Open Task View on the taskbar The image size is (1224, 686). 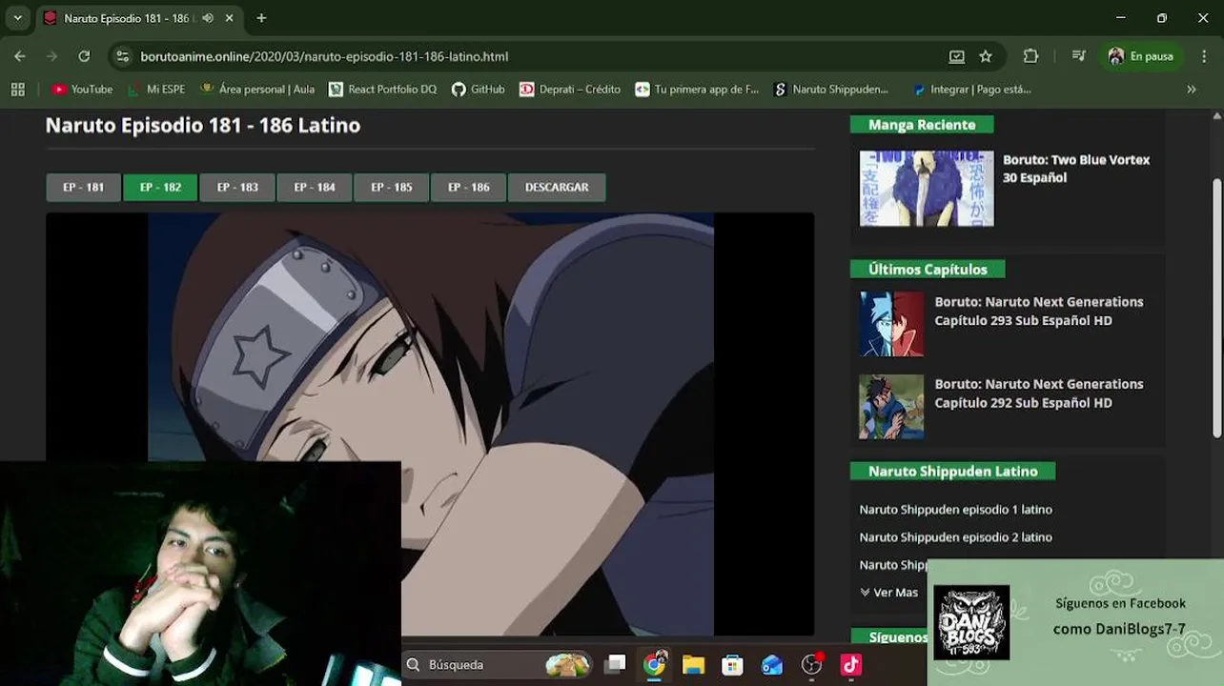pos(616,664)
